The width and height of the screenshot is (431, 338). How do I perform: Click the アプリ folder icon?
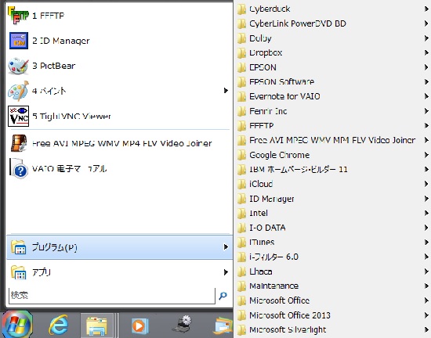(19, 272)
